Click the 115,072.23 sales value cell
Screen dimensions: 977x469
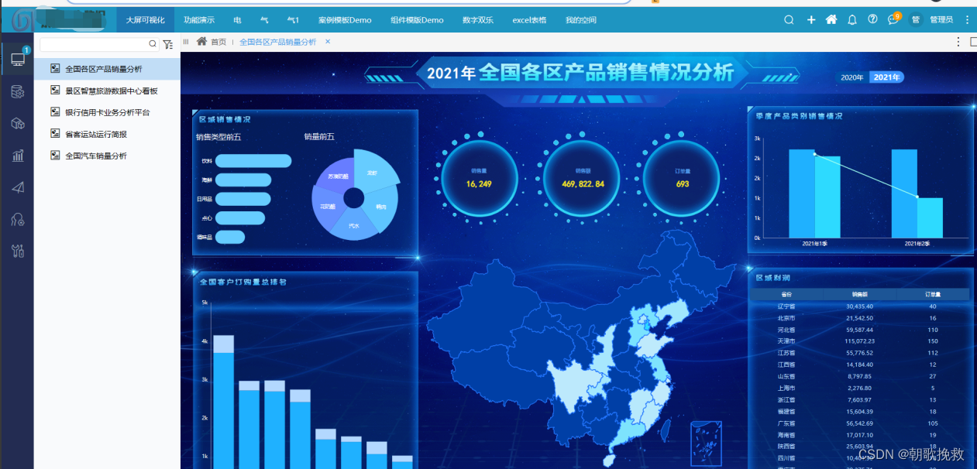coord(860,341)
